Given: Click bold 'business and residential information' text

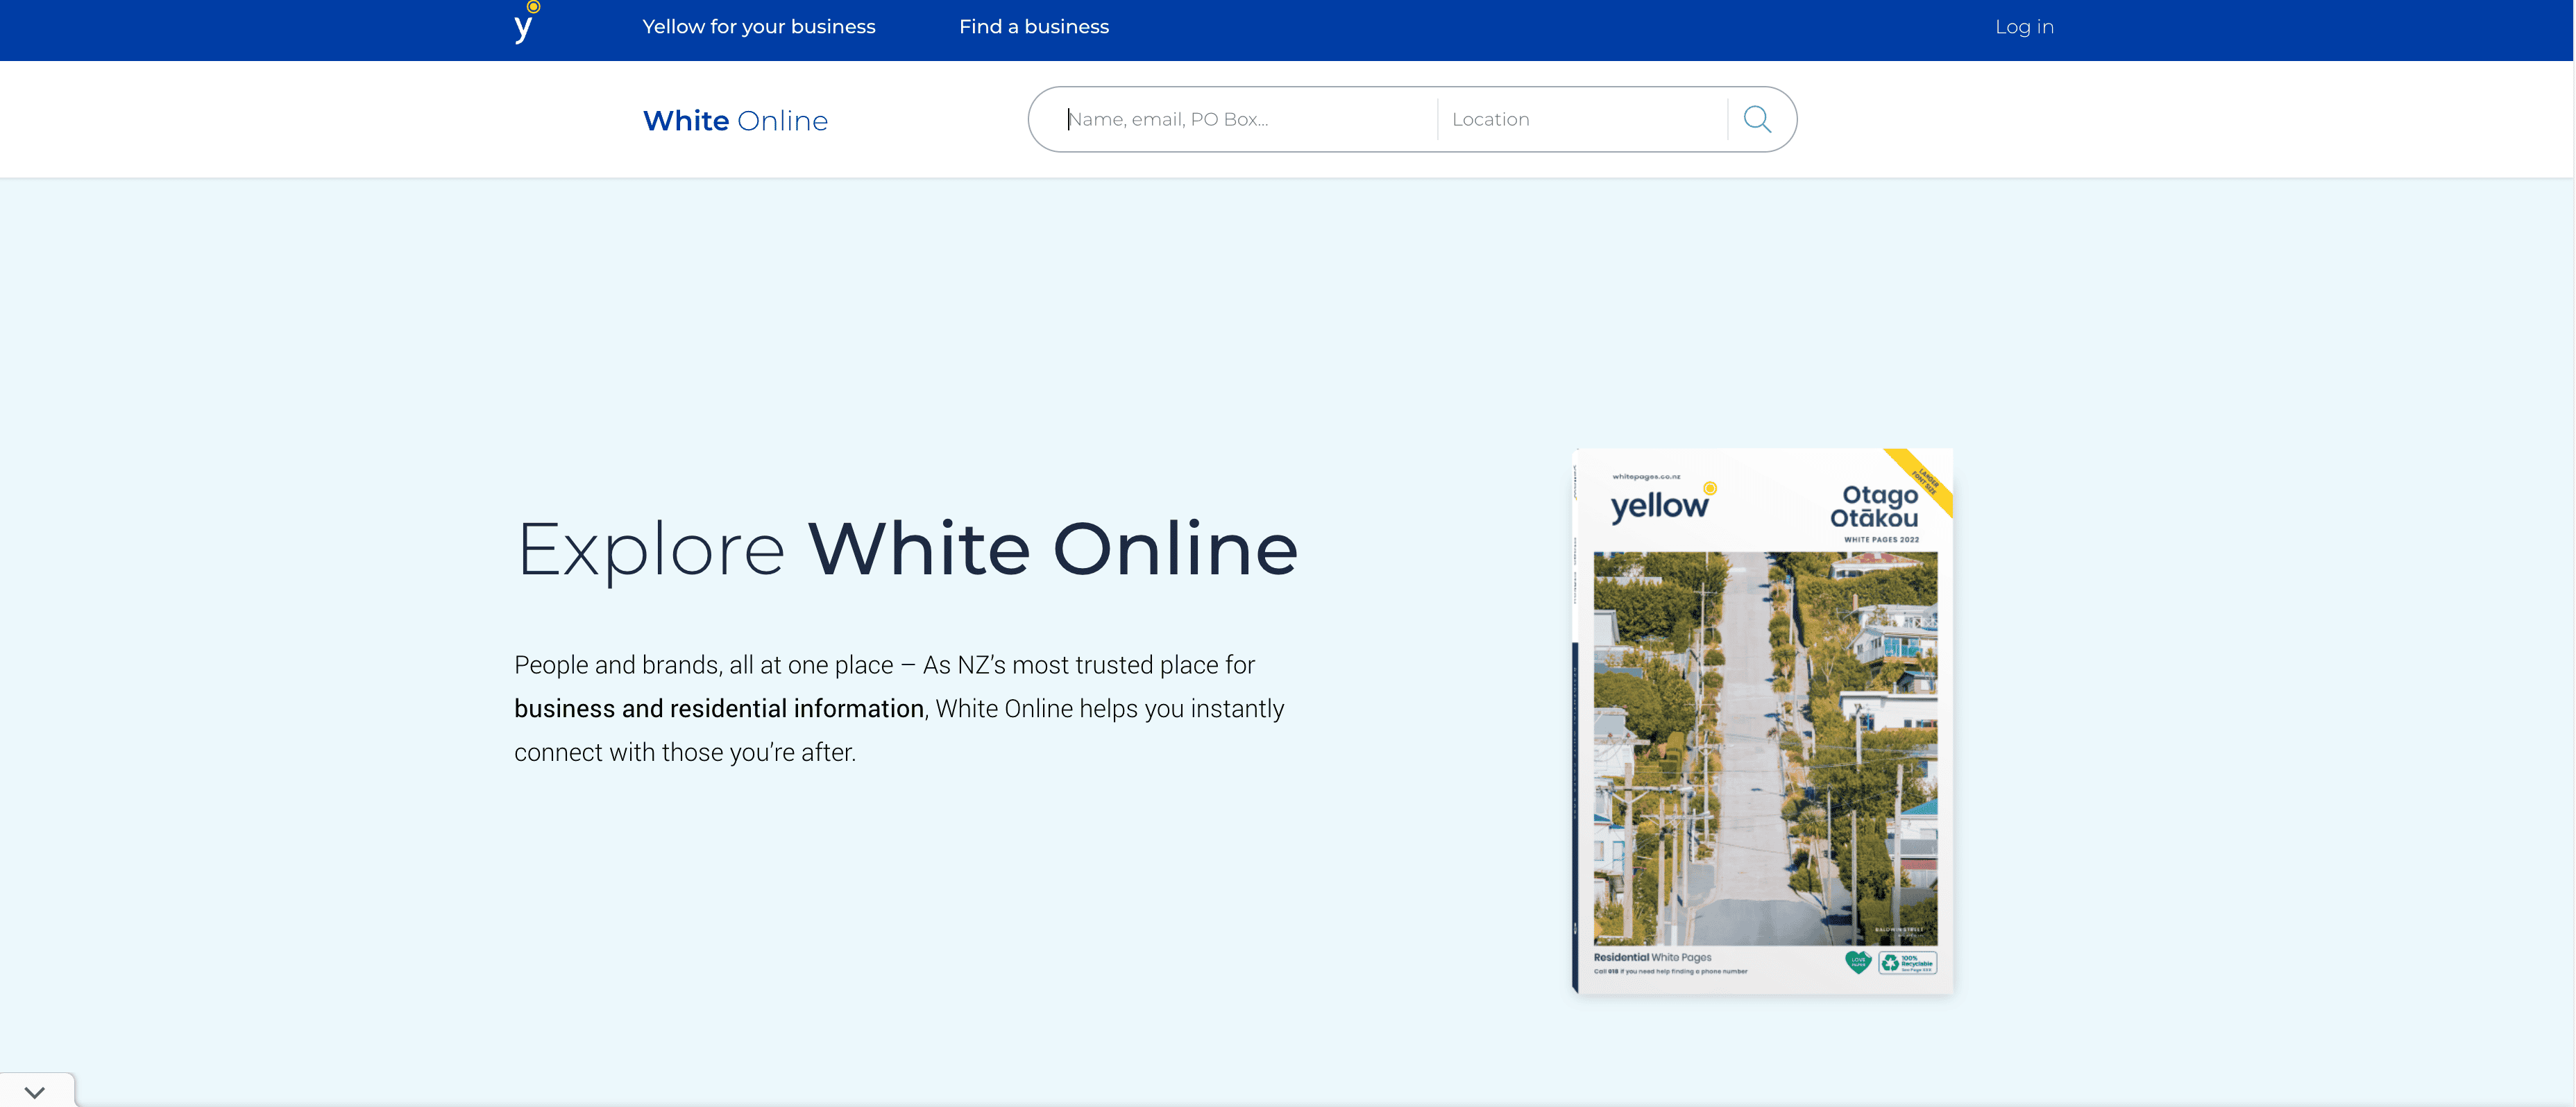Looking at the screenshot, I should (x=718, y=708).
